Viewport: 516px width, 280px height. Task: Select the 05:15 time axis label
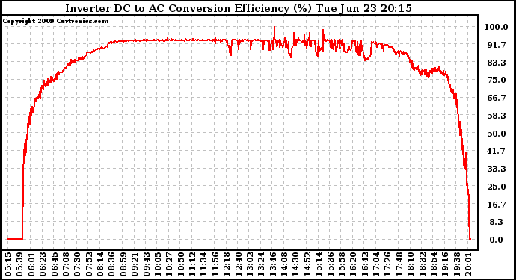8,264
